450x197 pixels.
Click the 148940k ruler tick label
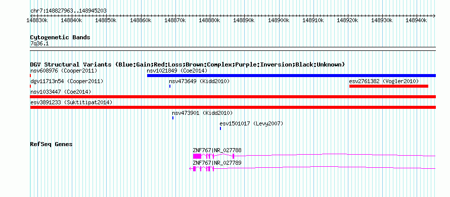[417, 20]
